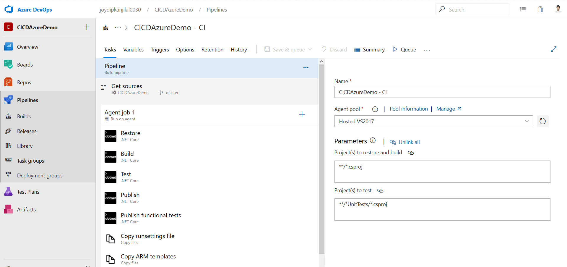Switch to the Retention tab
The width and height of the screenshot is (567, 267).
[x=212, y=50]
